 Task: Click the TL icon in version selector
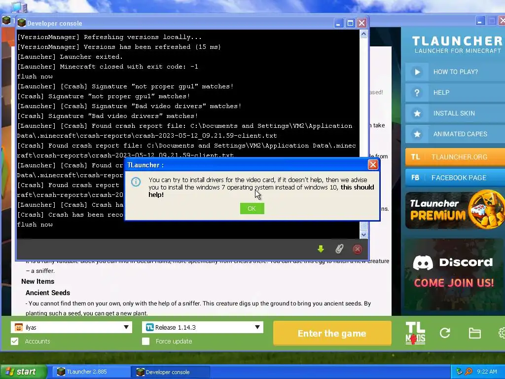pos(150,327)
